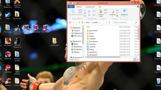Select the Start Denwer desktop shortcut
This screenshot has height=90, width=161.
46,28
